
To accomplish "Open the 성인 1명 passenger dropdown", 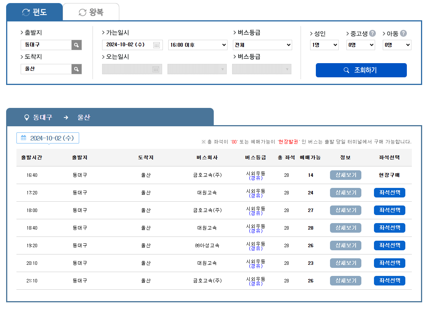I will click(324, 45).
